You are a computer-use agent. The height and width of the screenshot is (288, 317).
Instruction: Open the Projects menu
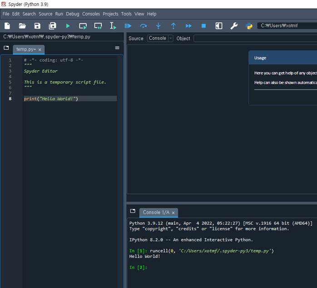[110, 14]
